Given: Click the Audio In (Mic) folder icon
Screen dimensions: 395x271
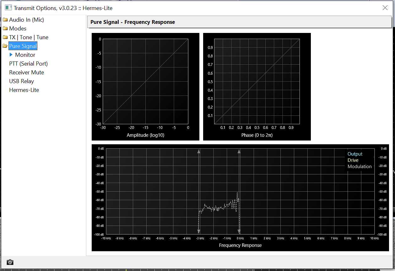Looking at the screenshot, I should 5,20.
